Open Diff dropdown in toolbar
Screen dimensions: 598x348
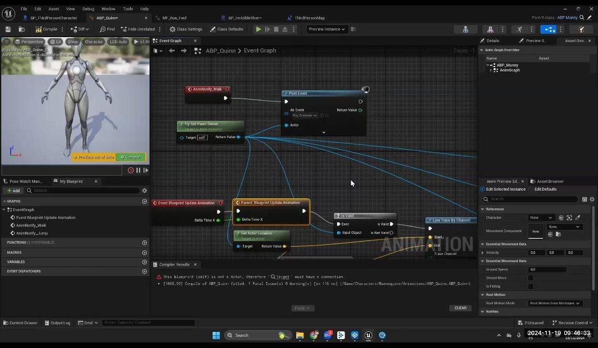[x=80, y=29]
